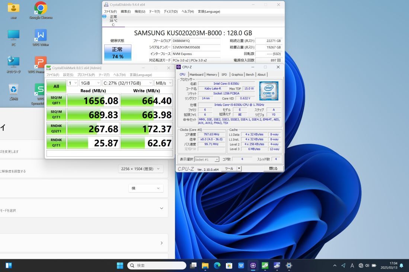
Task: Open 言語(Language) menu in CrystalDiskInfo
Action: click(x=209, y=12)
